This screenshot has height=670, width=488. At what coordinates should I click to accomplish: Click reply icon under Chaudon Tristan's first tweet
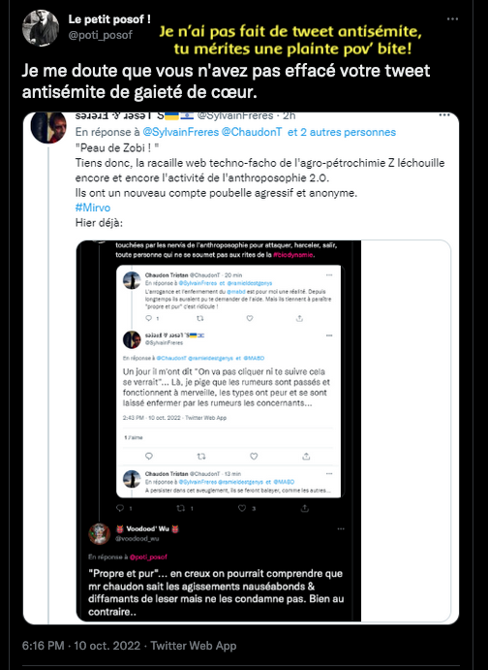point(149,318)
